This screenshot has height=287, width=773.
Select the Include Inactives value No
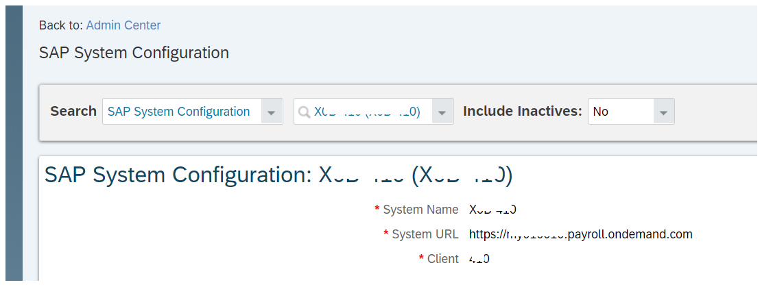point(600,112)
